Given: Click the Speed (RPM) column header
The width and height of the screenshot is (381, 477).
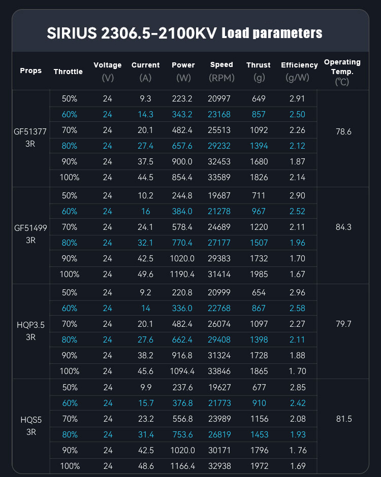Looking at the screenshot, I should (221, 71).
